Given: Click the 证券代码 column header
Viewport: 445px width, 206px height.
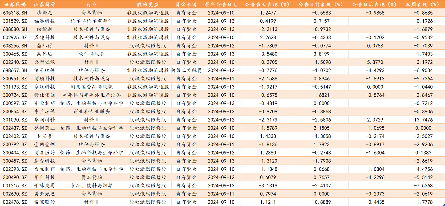Looking at the screenshot, I should (x=15, y=5).
